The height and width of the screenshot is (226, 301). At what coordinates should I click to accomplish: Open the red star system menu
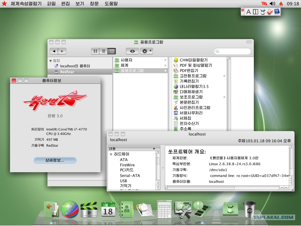click(4, 4)
